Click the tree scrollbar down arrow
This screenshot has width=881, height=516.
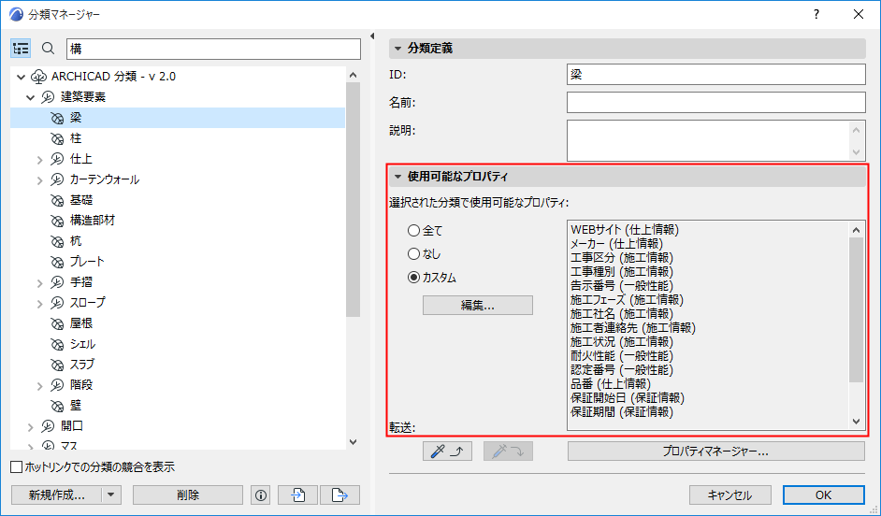pos(353,442)
